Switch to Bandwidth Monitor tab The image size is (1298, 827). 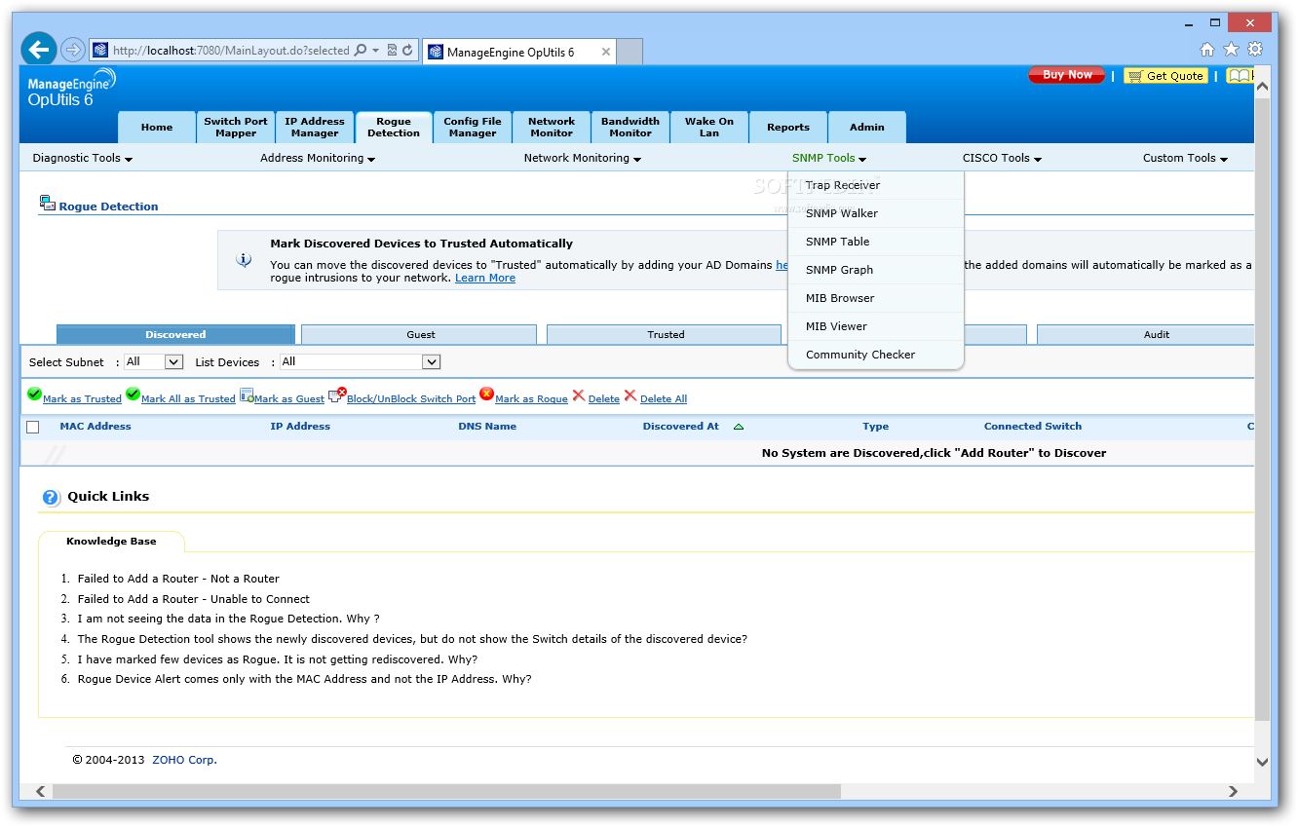tap(630, 128)
